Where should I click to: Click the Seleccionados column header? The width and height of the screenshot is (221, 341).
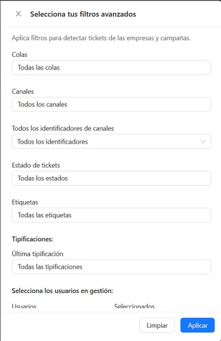134,306
